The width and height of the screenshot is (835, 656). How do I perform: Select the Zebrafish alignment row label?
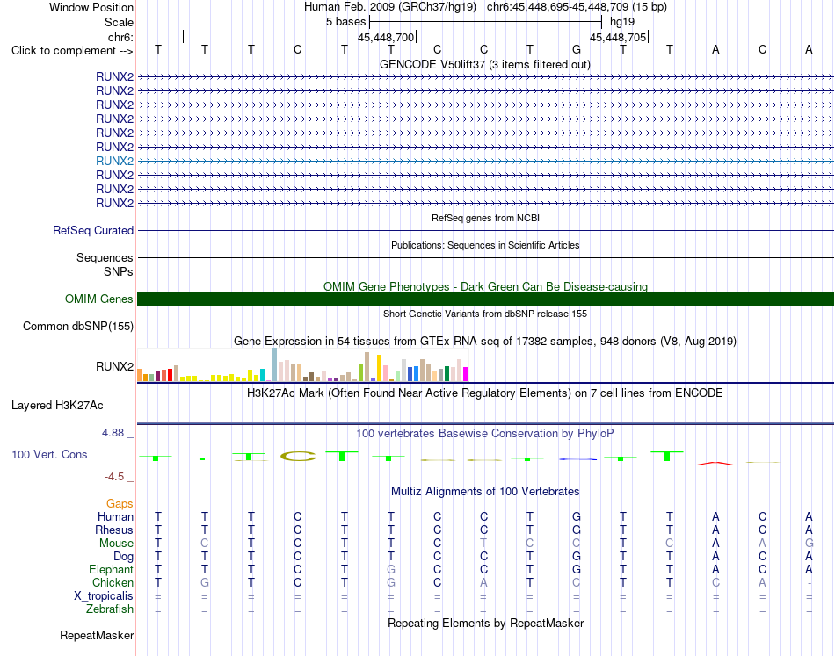tap(110, 609)
